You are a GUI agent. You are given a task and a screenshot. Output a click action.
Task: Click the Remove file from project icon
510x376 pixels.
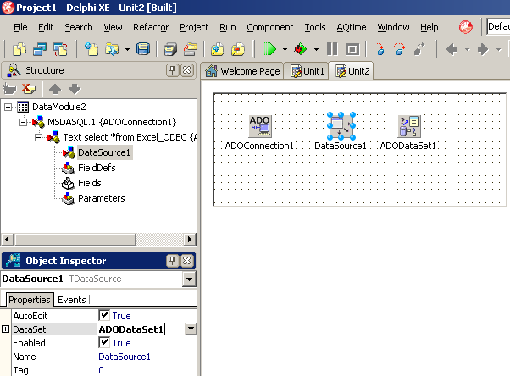238,49
